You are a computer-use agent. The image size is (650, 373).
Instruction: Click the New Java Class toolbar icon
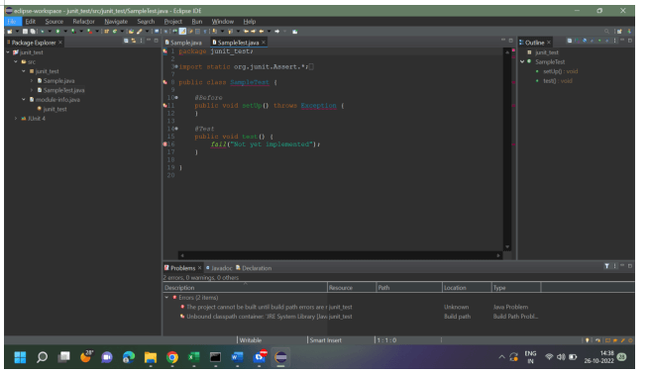point(115,32)
